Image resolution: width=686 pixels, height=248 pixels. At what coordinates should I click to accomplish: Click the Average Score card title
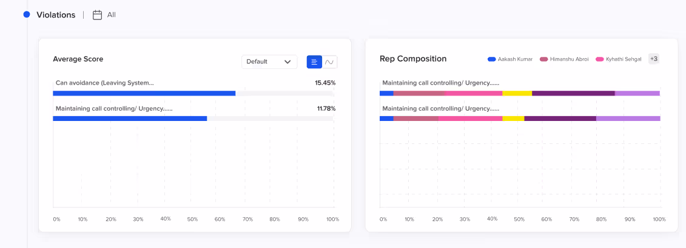(x=78, y=59)
